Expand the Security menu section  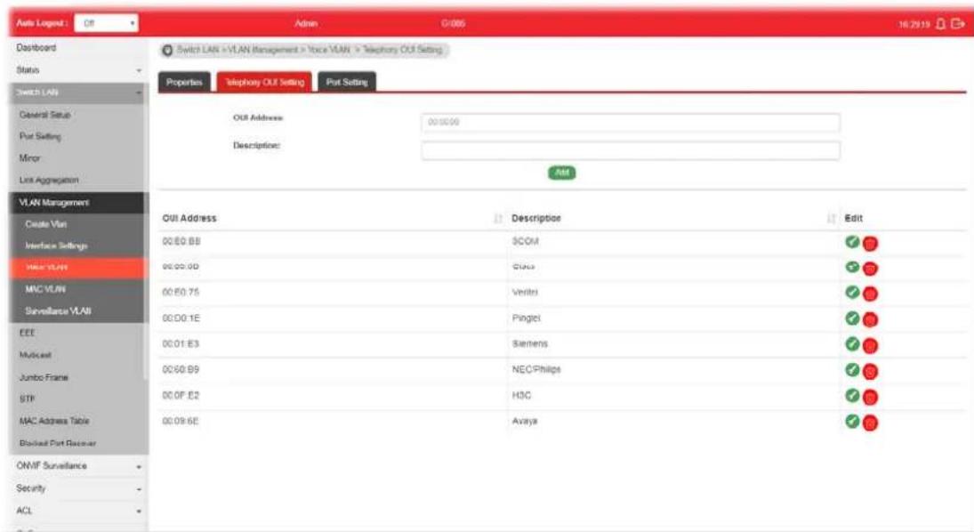click(x=79, y=488)
